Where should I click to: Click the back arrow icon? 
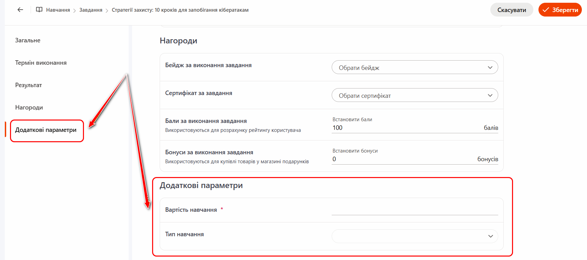point(20,10)
